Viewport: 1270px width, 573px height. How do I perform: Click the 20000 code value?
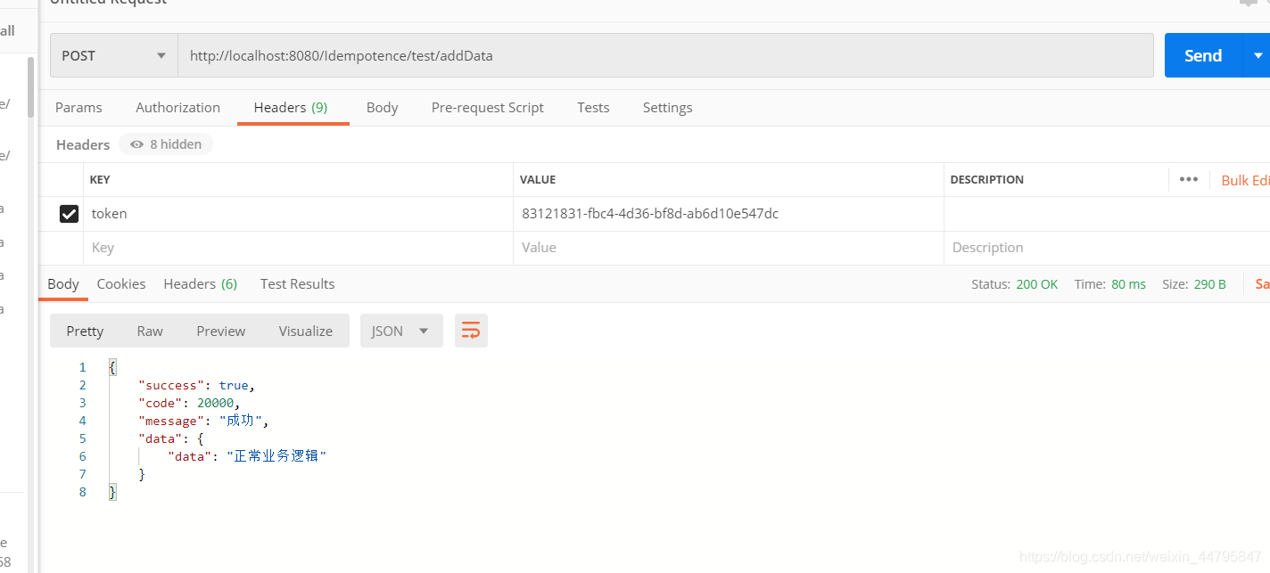217,403
